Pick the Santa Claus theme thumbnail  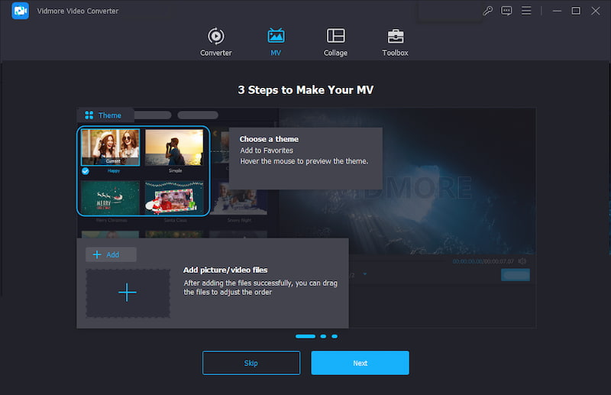[x=174, y=197]
